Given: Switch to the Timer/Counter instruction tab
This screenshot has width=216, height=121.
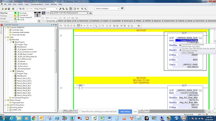Looking at the screenshot, I should click(x=84, y=21).
